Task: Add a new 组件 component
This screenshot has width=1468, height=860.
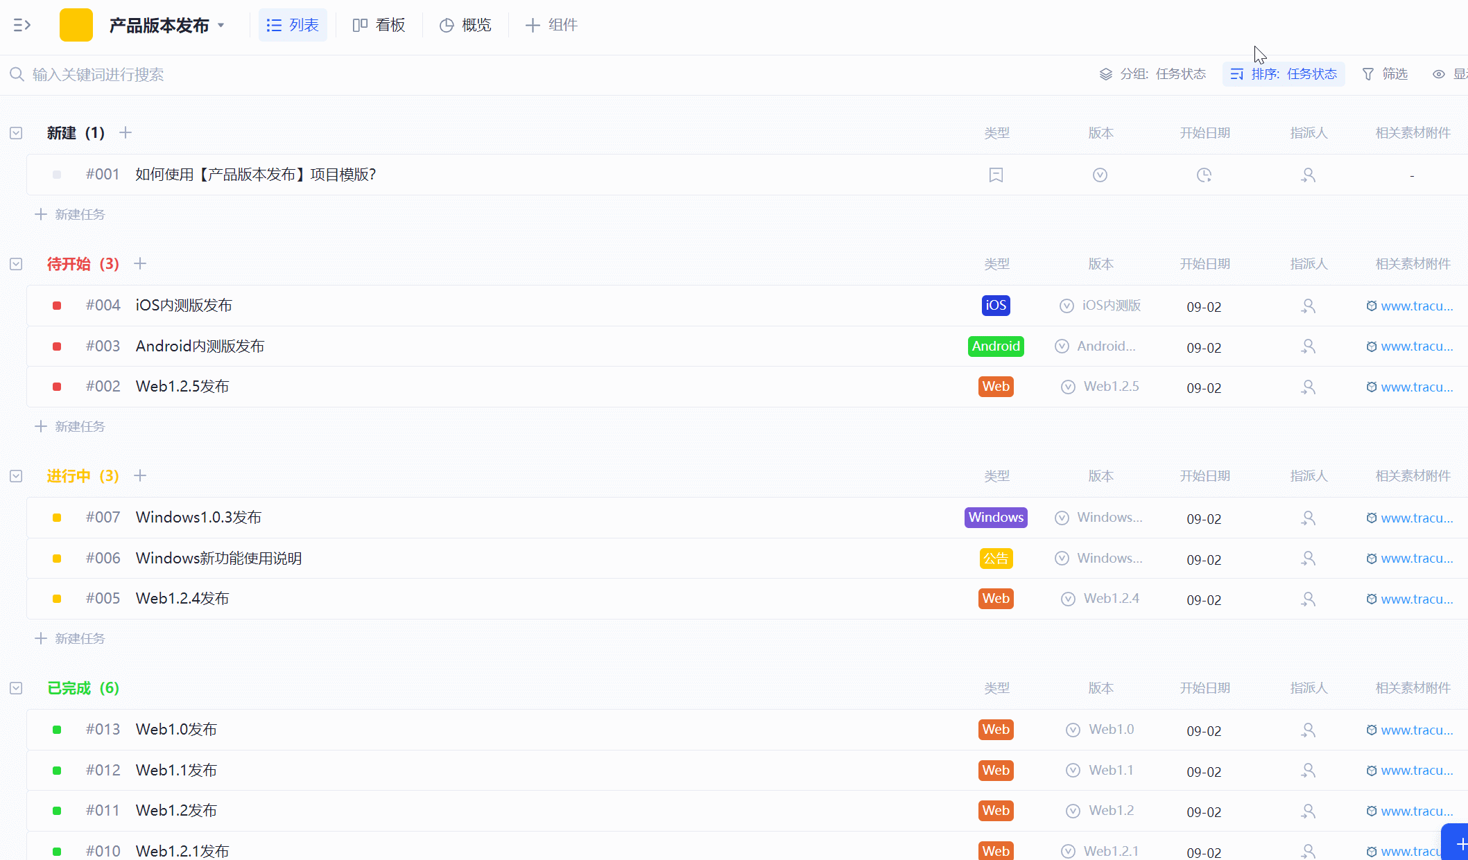Action: [551, 25]
